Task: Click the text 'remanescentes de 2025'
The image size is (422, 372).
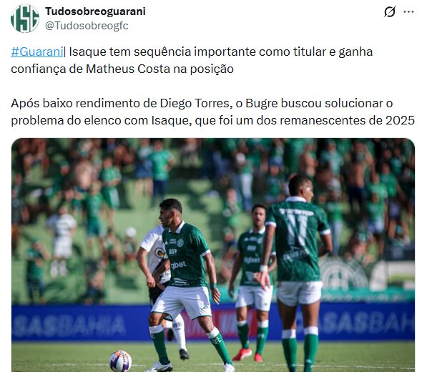Action: click(x=347, y=120)
